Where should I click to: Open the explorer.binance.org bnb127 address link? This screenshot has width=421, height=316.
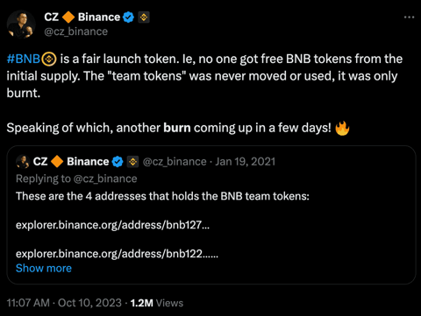click(112, 225)
